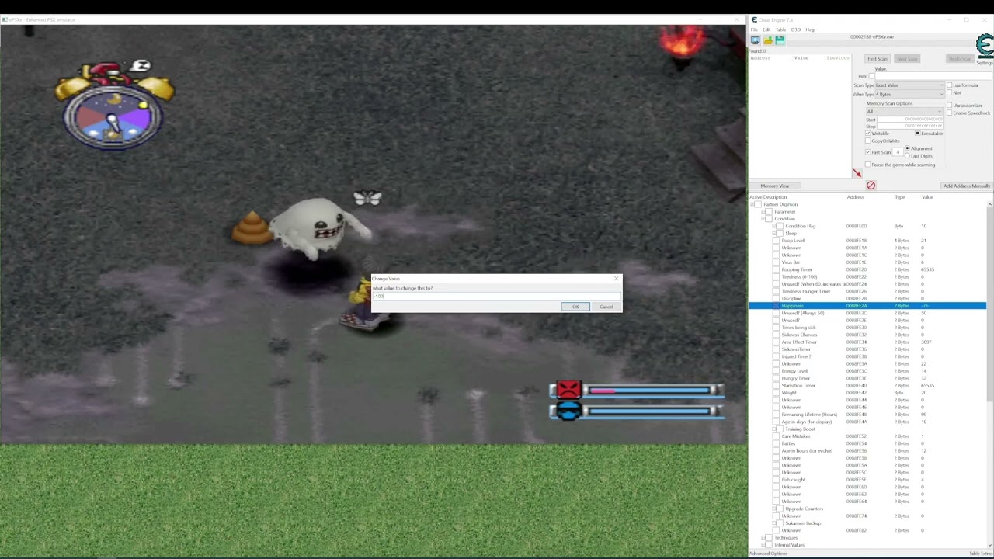Click the red arrow copy-to-address-list icon
The height and width of the screenshot is (559, 994).
click(x=857, y=173)
